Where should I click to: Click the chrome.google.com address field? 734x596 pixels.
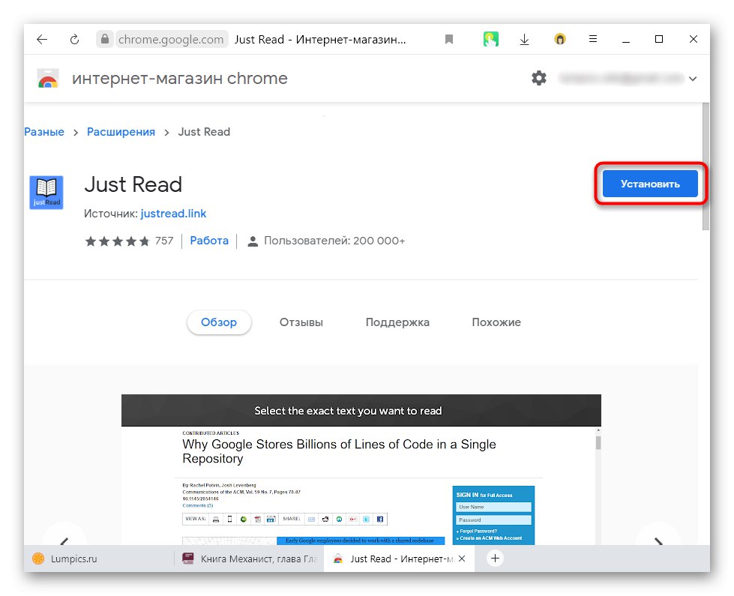tap(171, 39)
